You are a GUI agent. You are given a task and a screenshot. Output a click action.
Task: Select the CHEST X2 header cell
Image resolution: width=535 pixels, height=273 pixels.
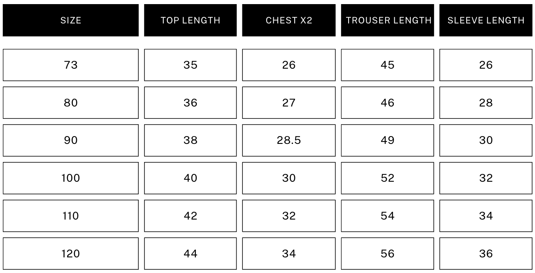[289, 21]
